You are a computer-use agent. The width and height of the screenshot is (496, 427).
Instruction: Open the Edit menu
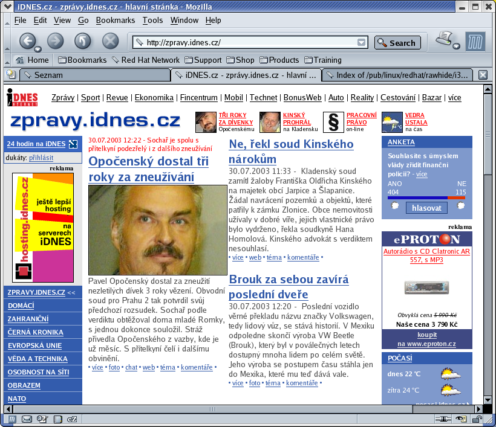tap(40, 20)
